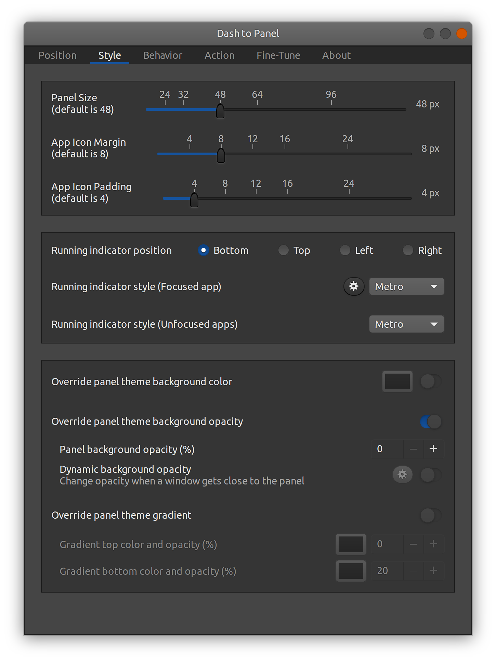Click the gradient bottom opacity value field

[388, 571]
